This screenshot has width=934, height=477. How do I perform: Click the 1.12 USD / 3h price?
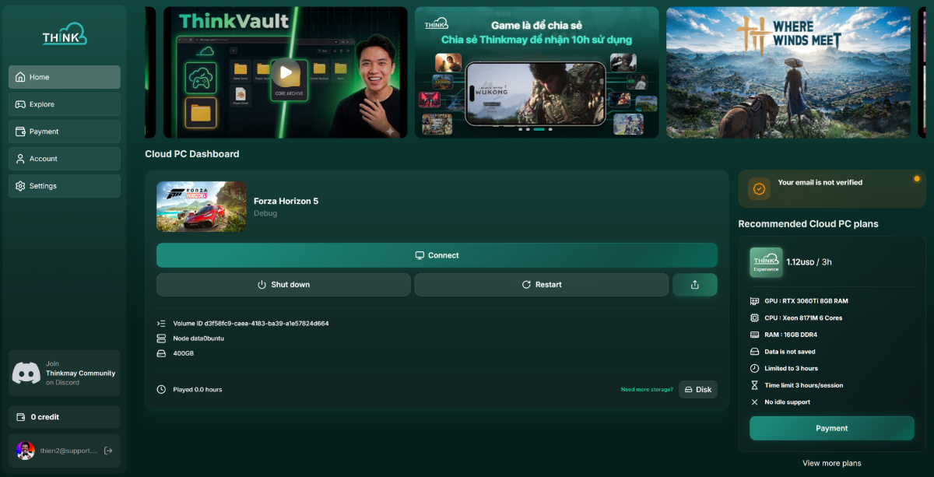click(x=809, y=262)
